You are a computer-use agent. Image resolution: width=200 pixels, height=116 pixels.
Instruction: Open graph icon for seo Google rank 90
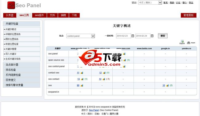pos(82,85)
